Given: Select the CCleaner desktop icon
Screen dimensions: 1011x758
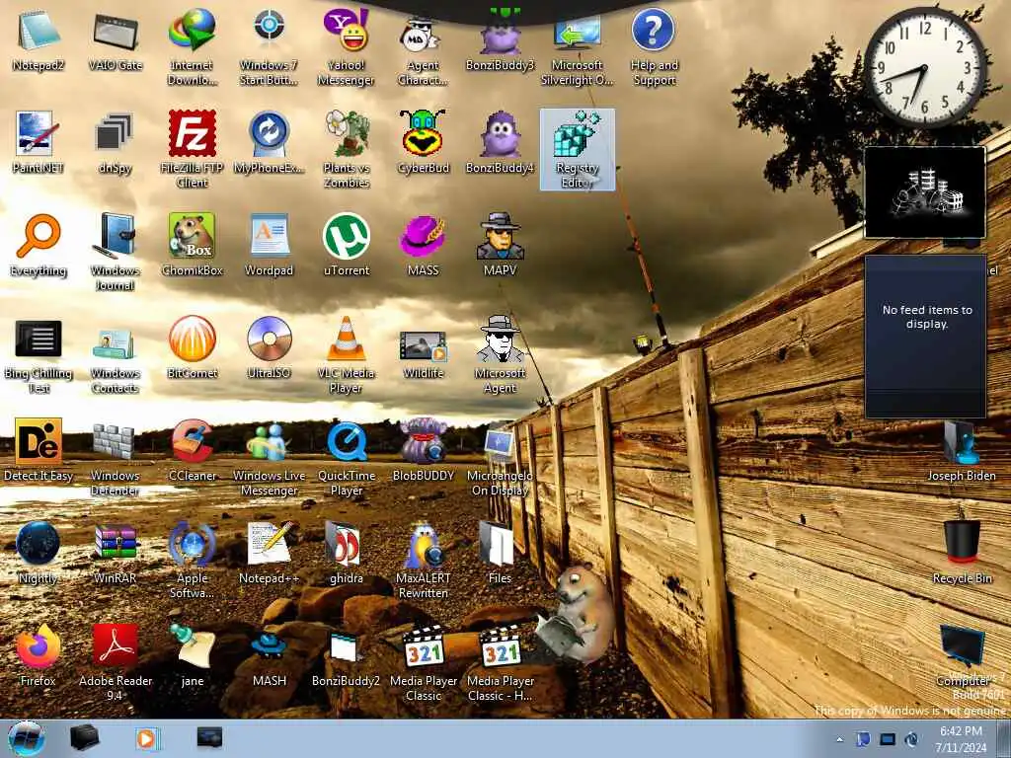Looking at the screenshot, I should pos(193,451).
